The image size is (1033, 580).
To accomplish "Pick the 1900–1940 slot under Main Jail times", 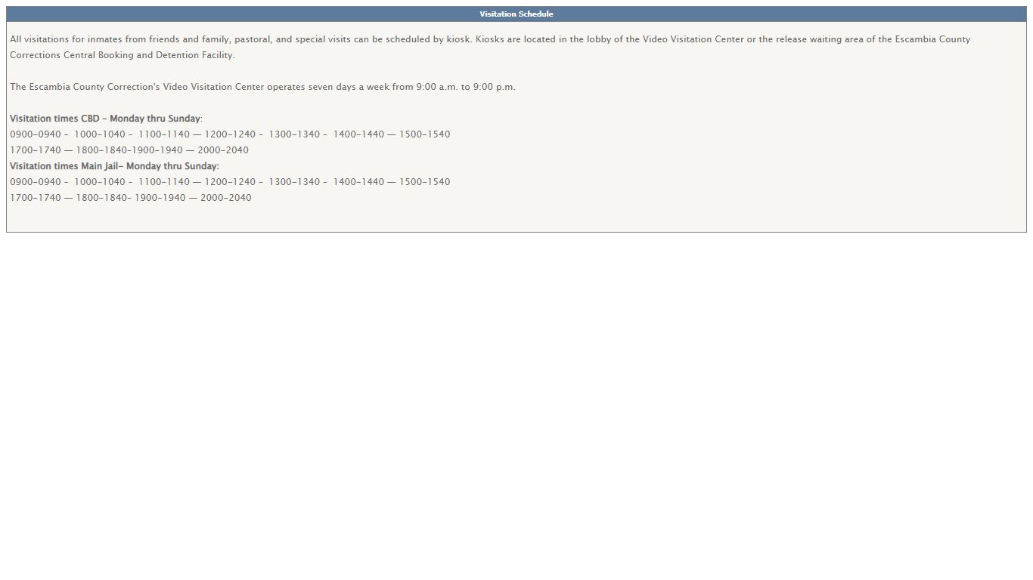I will point(160,198).
